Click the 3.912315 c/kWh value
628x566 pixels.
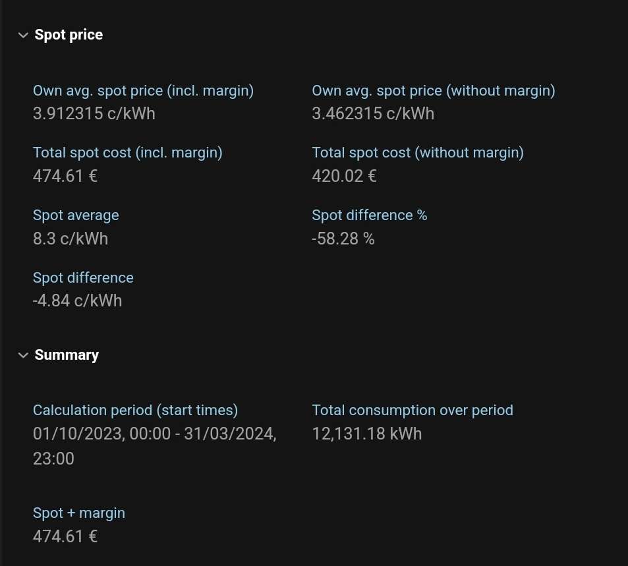(x=94, y=114)
